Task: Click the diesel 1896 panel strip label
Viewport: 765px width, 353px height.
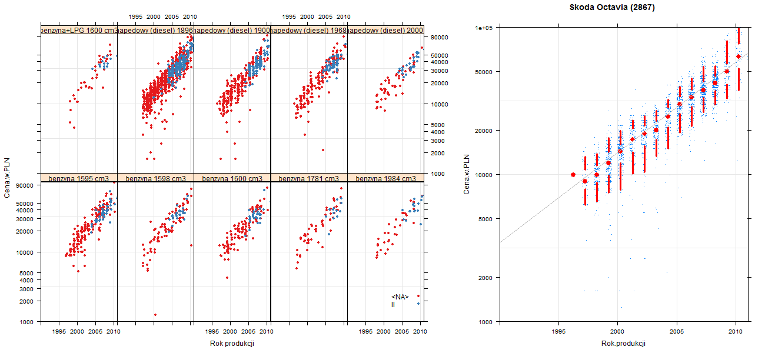Action: [155, 30]
